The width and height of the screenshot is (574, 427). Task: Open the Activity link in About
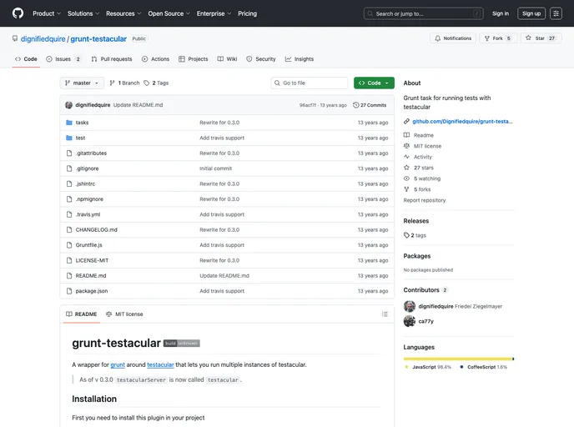(x=423, y=157)
